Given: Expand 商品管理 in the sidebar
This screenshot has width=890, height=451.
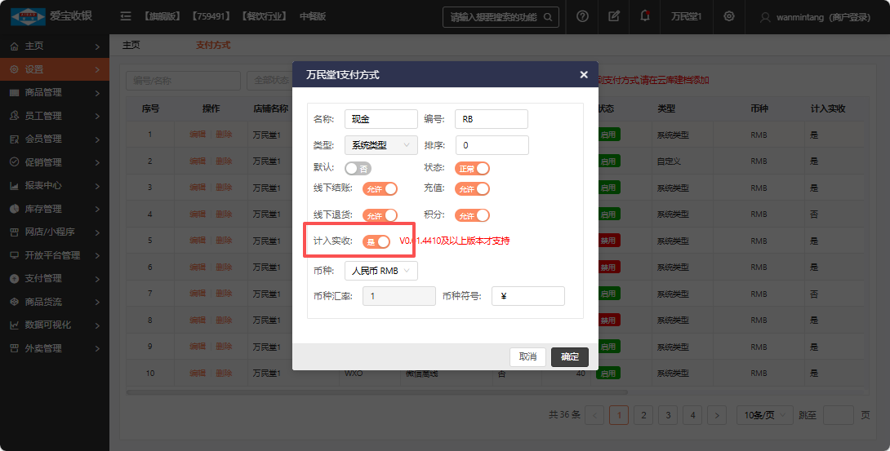Looking at the screenshot, I should 54,92.
